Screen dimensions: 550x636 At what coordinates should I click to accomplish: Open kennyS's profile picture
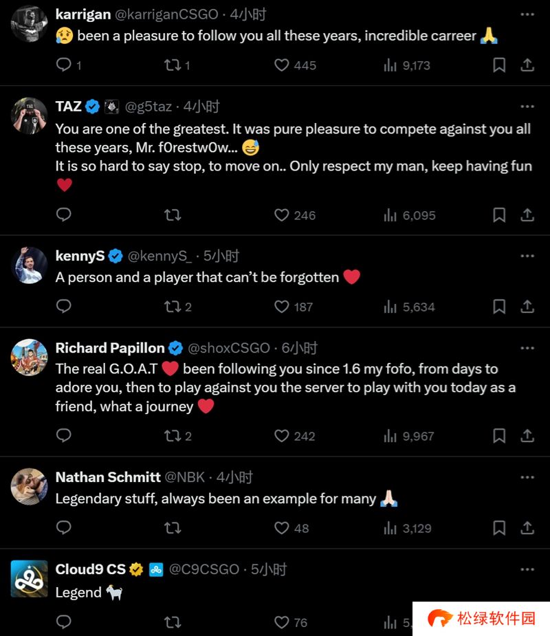click(x=29, y=265)
